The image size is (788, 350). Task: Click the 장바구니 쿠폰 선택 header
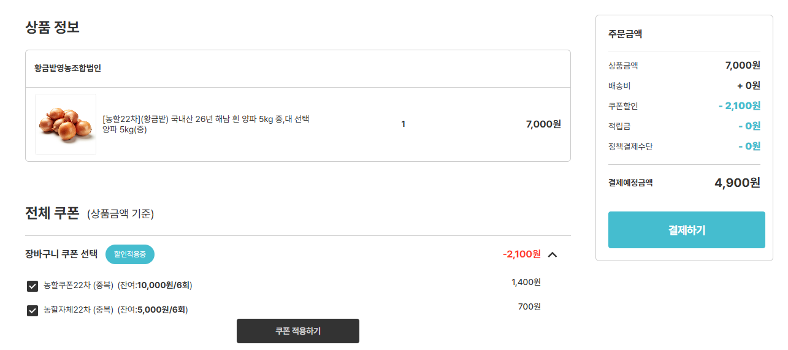tap(61, 254)
